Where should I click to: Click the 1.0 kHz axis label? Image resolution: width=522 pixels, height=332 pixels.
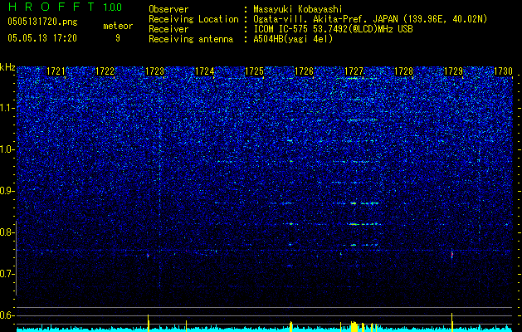(7, 149)
